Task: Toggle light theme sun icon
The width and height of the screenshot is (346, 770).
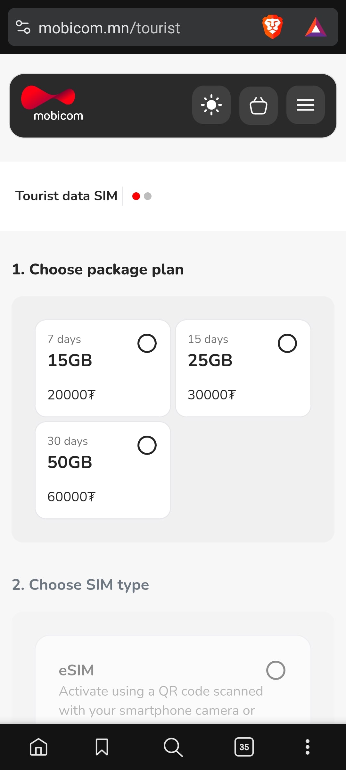Action: (211, 105)
